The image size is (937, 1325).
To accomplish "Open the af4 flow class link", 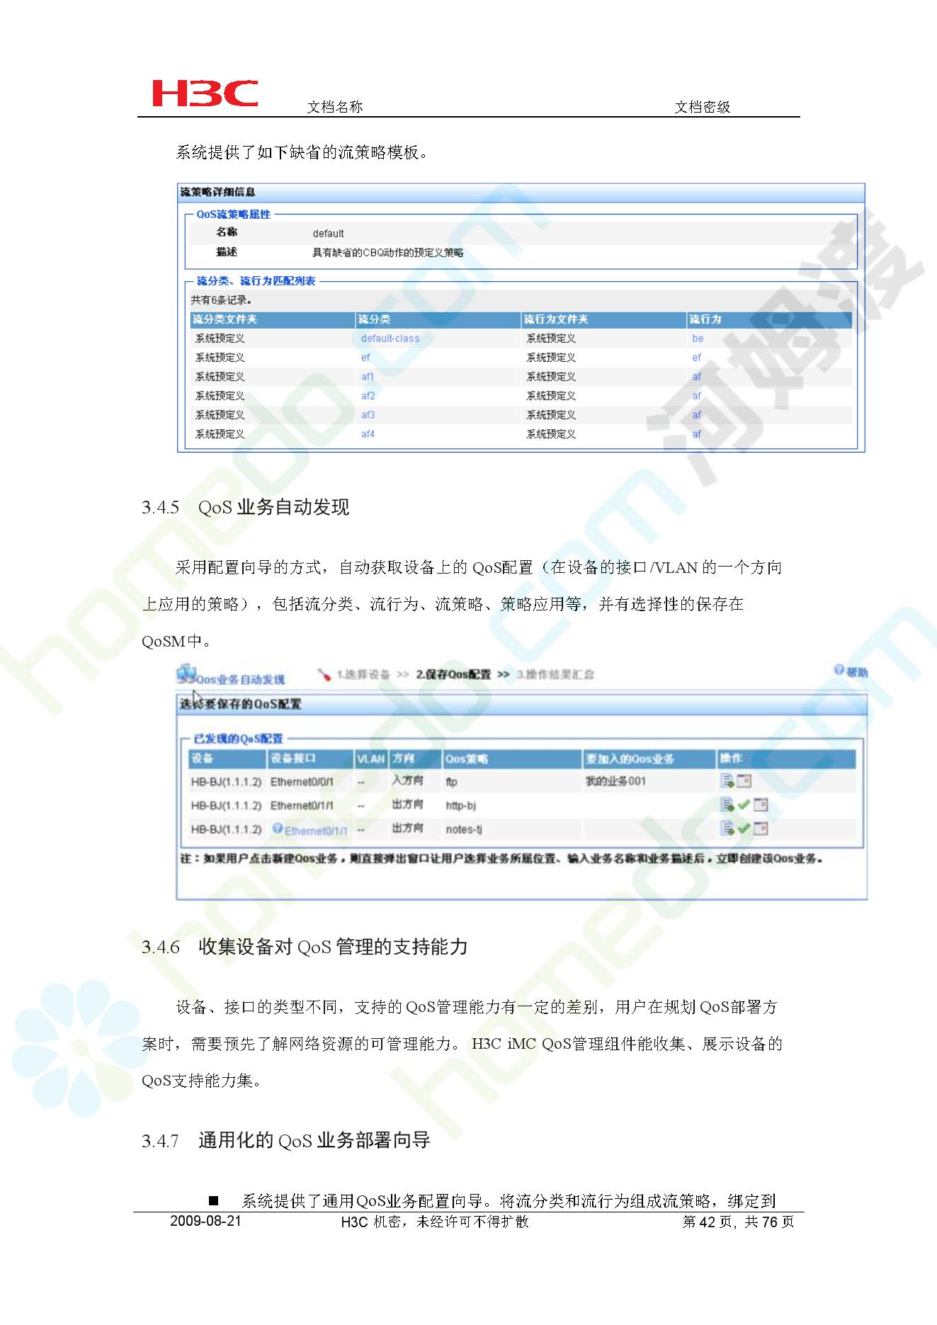I will pos(368,434).
